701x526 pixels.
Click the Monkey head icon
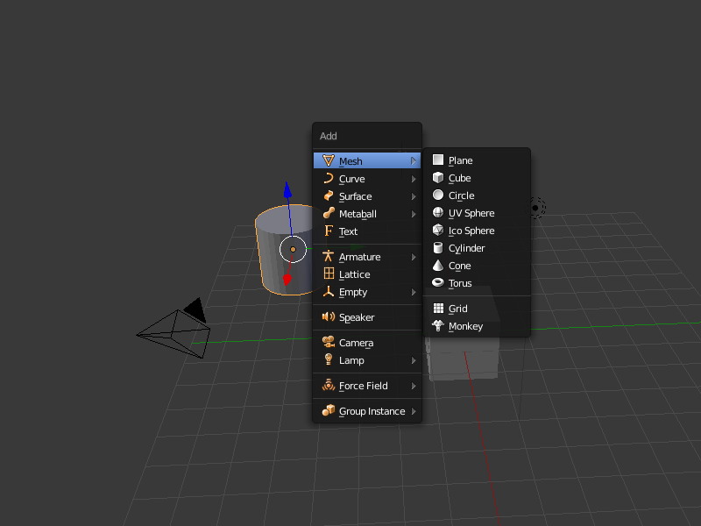438,325
